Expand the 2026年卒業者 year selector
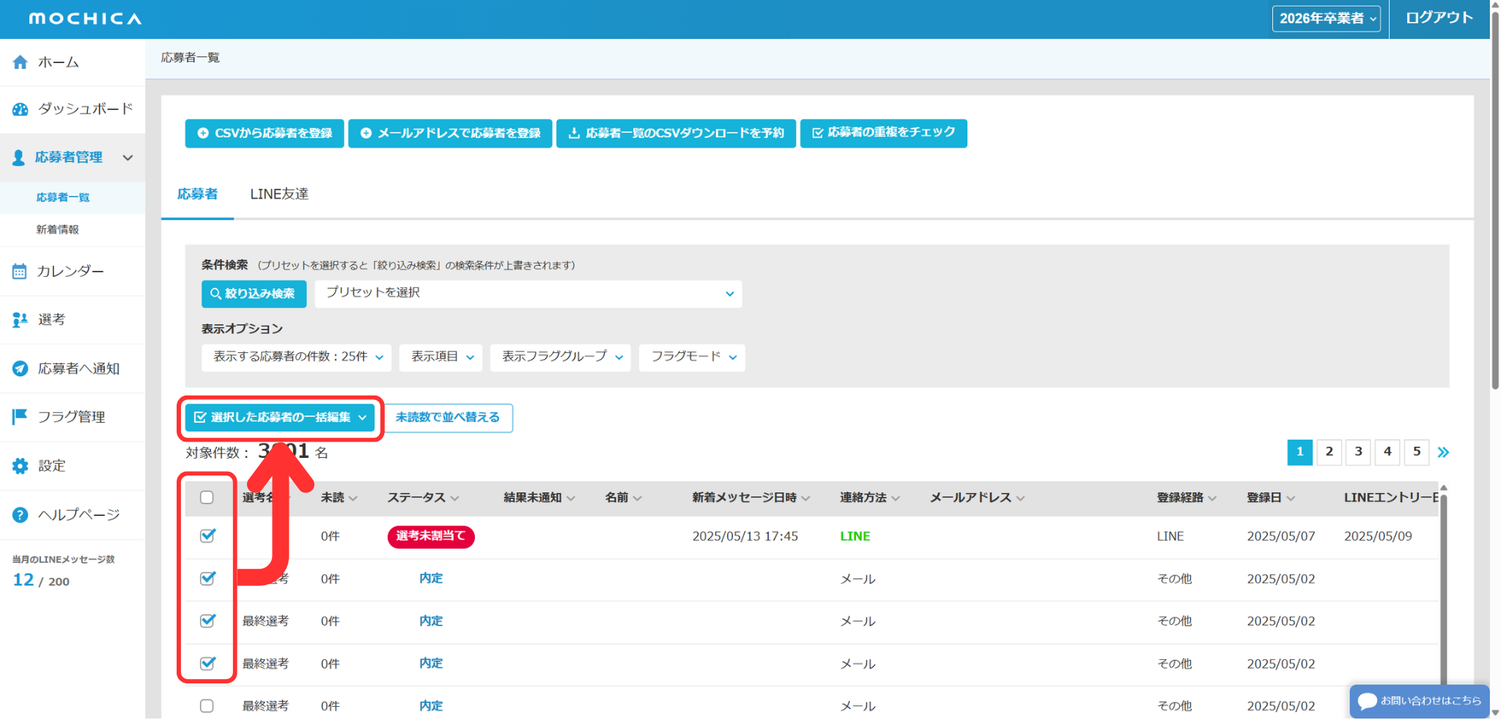 [1326, 18]
